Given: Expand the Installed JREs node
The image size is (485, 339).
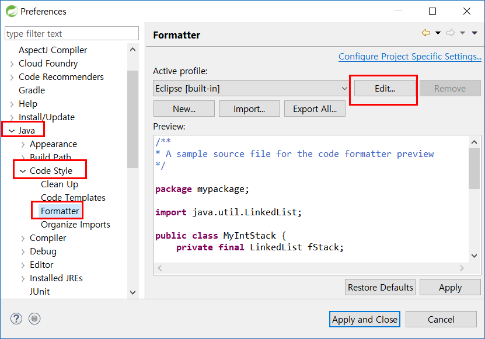Looking at the screenshot, I should pos(23,278).
